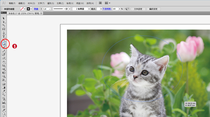Click the Ai application logo
The image size is (210, 117).
click(x=4, y=3)
